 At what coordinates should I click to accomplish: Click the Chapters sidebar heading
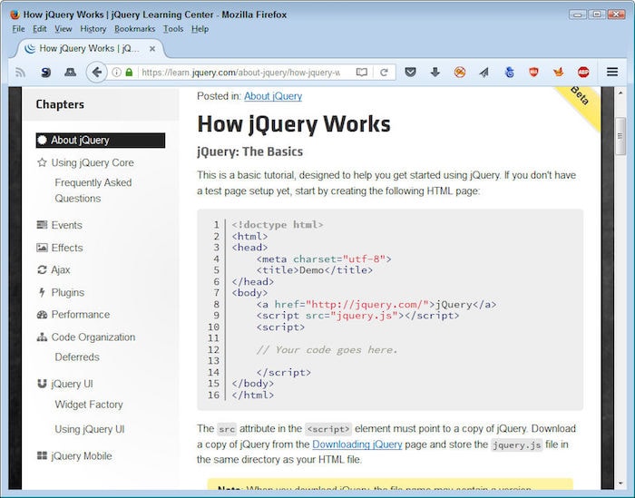click(60, 104)
